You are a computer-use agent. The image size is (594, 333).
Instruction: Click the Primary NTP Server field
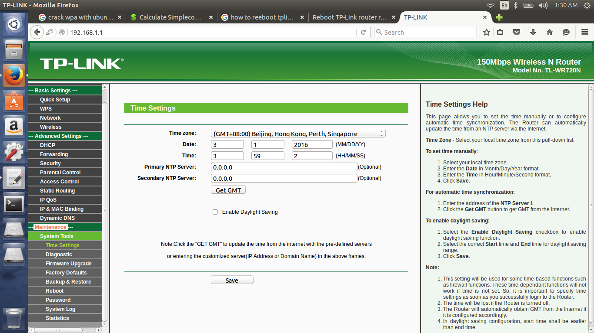(x=284, y=167)
